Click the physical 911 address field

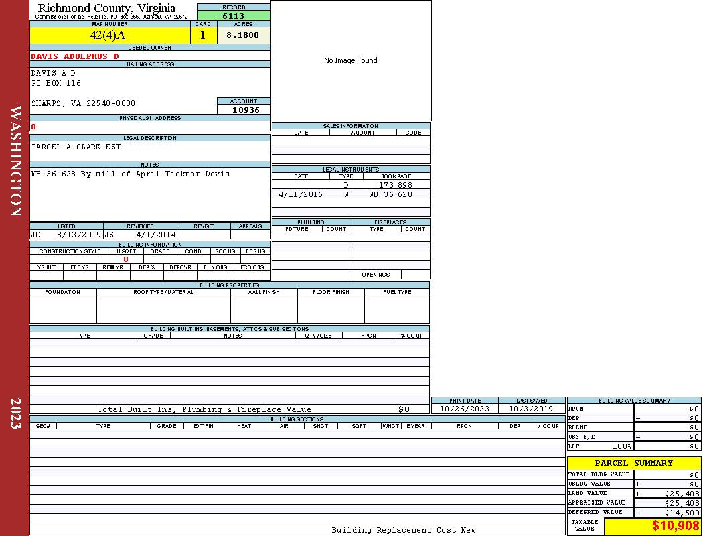(150, 127)
